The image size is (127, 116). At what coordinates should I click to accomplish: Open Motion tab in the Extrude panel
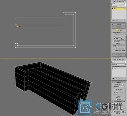(x=120, y=59)
